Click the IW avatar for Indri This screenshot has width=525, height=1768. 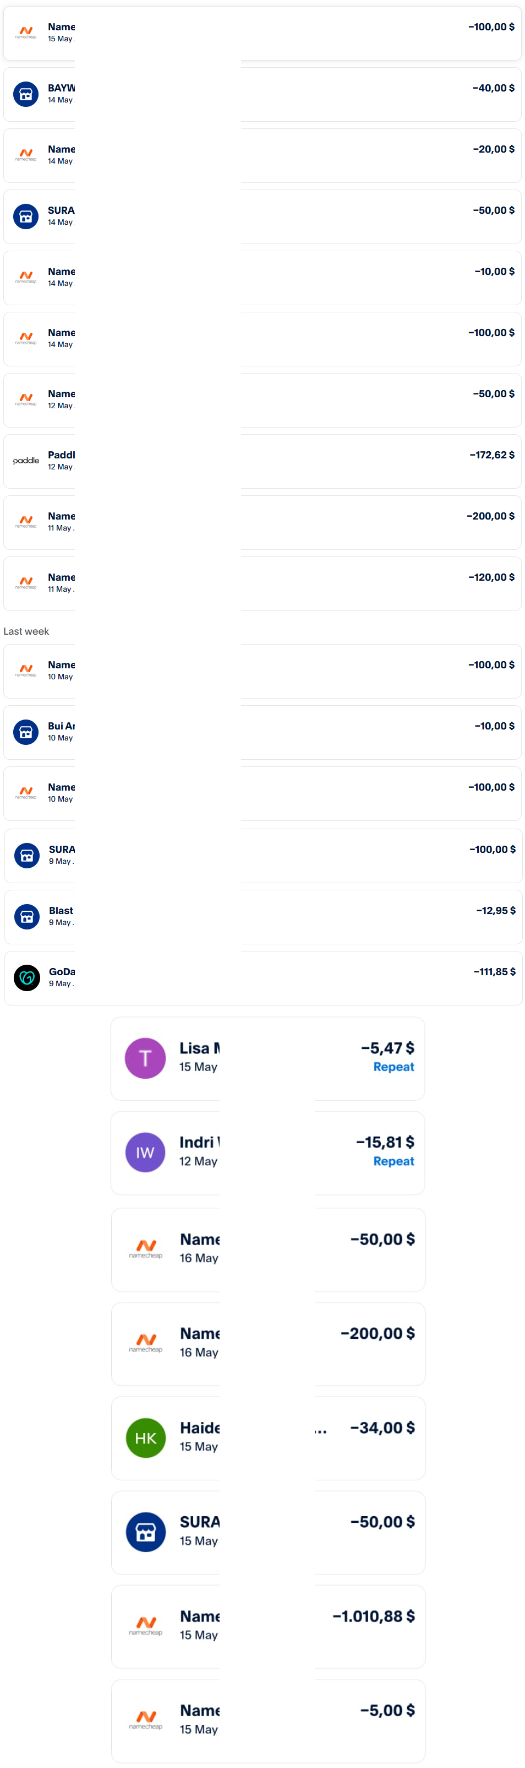145,1153
